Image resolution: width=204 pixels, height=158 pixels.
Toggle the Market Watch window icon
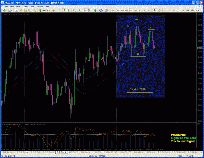16,10
